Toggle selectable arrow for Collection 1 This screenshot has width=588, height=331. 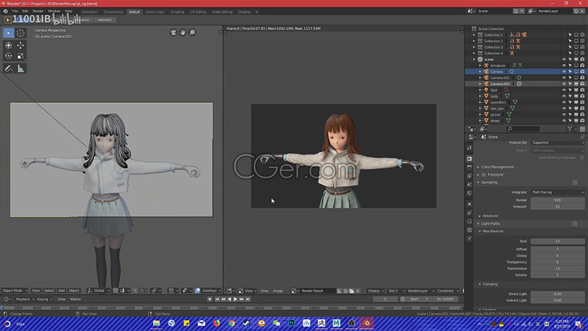point(570,35)
